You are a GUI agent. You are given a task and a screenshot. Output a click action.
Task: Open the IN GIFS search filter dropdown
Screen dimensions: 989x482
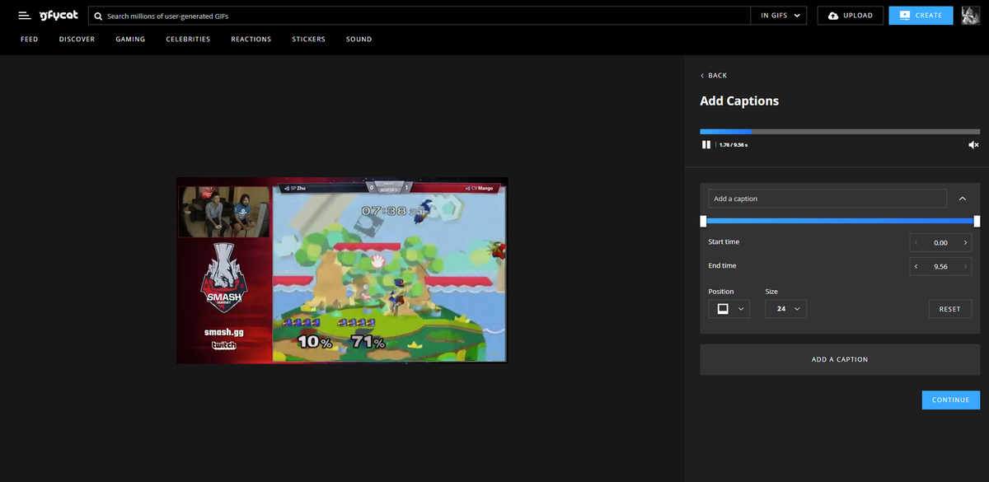[x=780, y=16]
